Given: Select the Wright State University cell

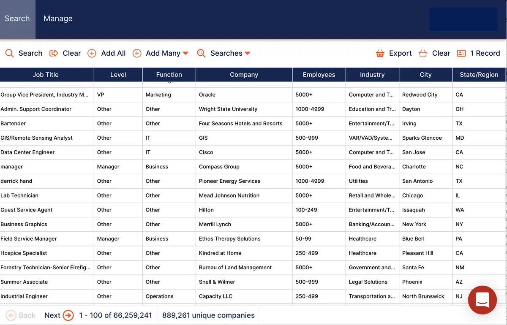Looking at the screenshot, I should (244, 109).
